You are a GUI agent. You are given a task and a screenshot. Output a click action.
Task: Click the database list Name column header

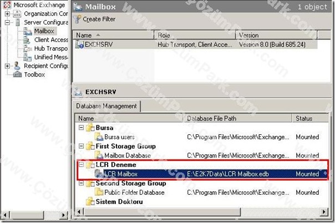129,118
